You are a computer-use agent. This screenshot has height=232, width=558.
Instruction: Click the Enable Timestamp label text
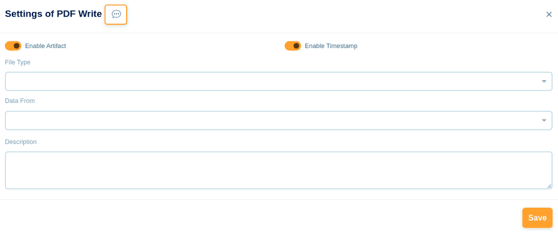click(x=330, y=46)
